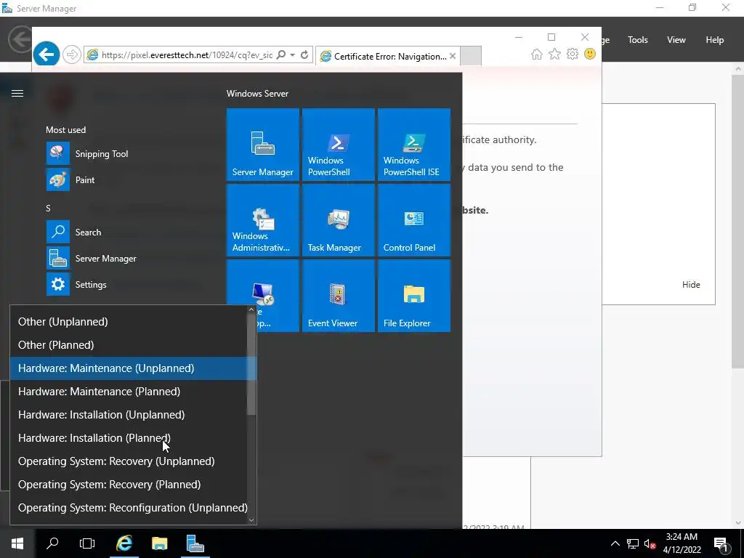744x558 pixels.
Task: Open the Windows PowerShell ISE tile
Action: point(413,145)
